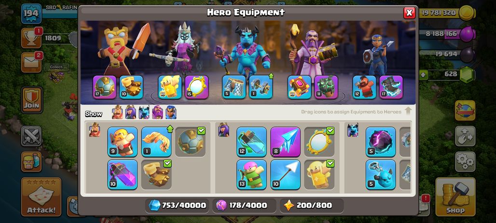Image resolution: width=496 pixels, height=223 pixels.
Task: Select the Barbarian Puppet equipment level 9
Action: (123, 142)
